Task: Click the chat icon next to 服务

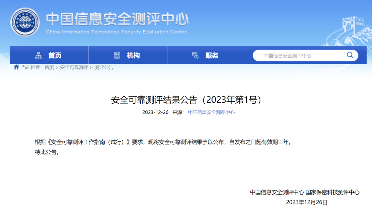Action: 195,55
